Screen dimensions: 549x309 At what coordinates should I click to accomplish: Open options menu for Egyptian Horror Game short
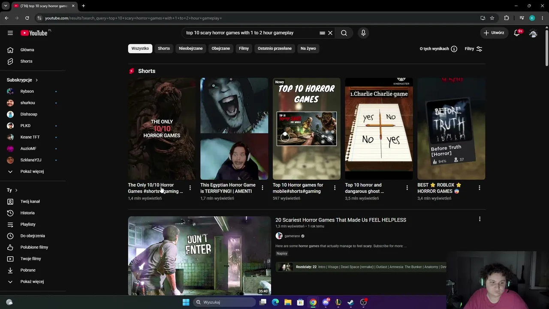point(262,188)
